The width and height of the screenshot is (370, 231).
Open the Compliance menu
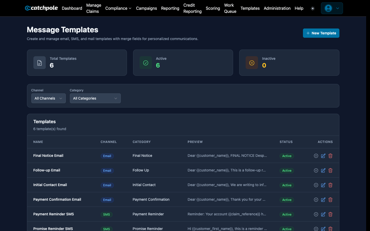click(118, 8)
